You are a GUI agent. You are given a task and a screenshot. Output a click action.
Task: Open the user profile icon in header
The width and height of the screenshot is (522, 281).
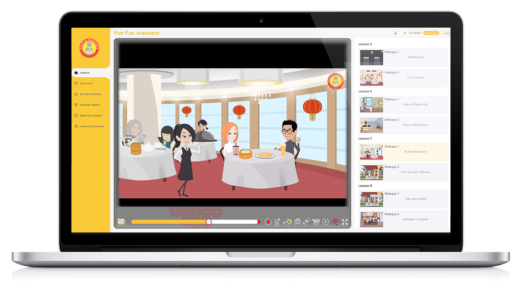pos(396,33)
